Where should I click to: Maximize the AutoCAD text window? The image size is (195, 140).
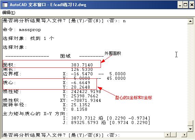[x=185, y=5]
